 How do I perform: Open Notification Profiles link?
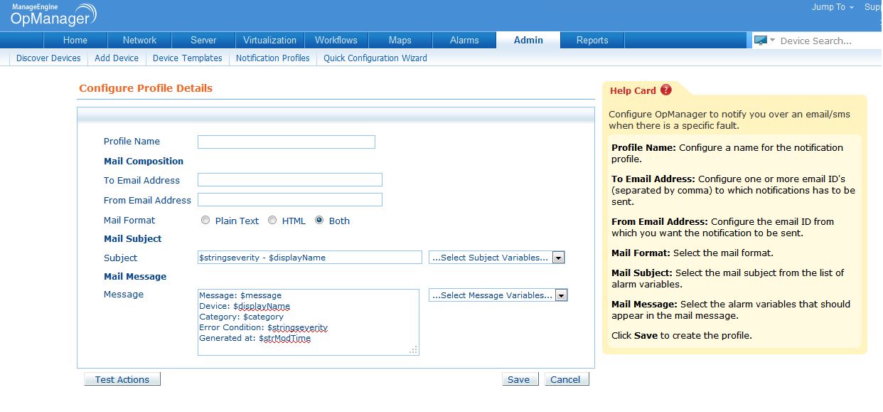[x=273, y=58]
